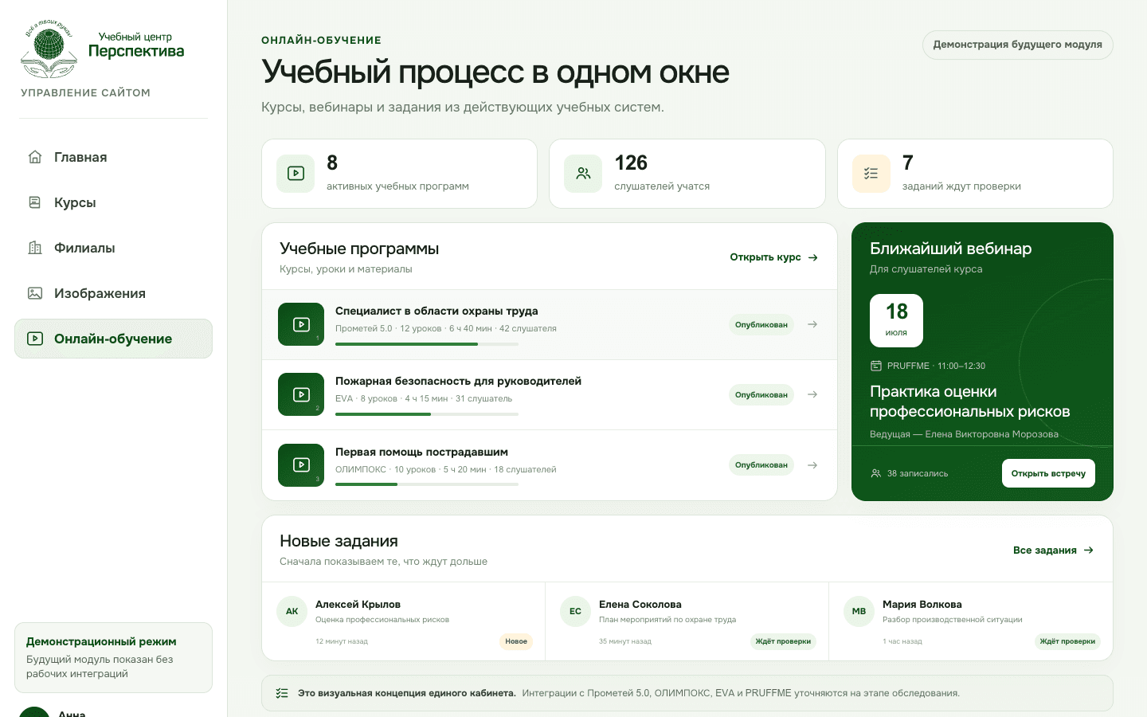1147x717 pixels.
Task: Click the play icon in the 8 programs card
Action: click(296, 174)
